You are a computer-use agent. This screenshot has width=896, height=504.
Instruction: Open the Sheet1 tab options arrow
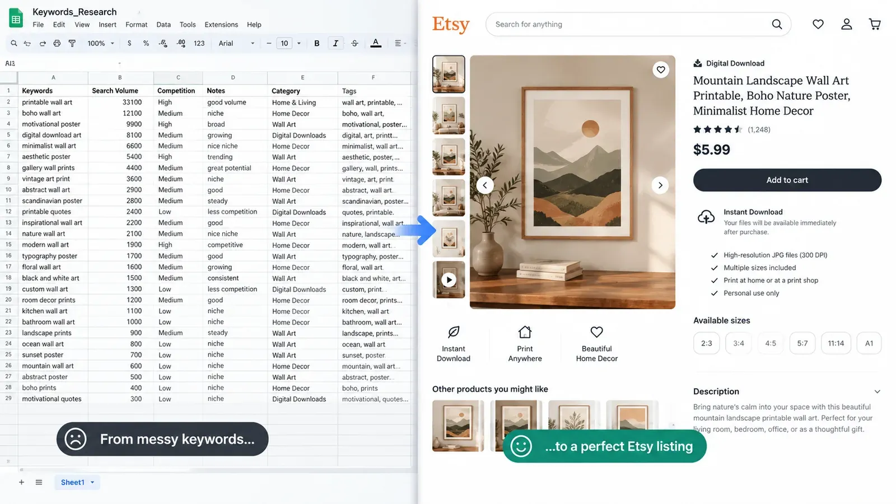[x=92, y=482]
